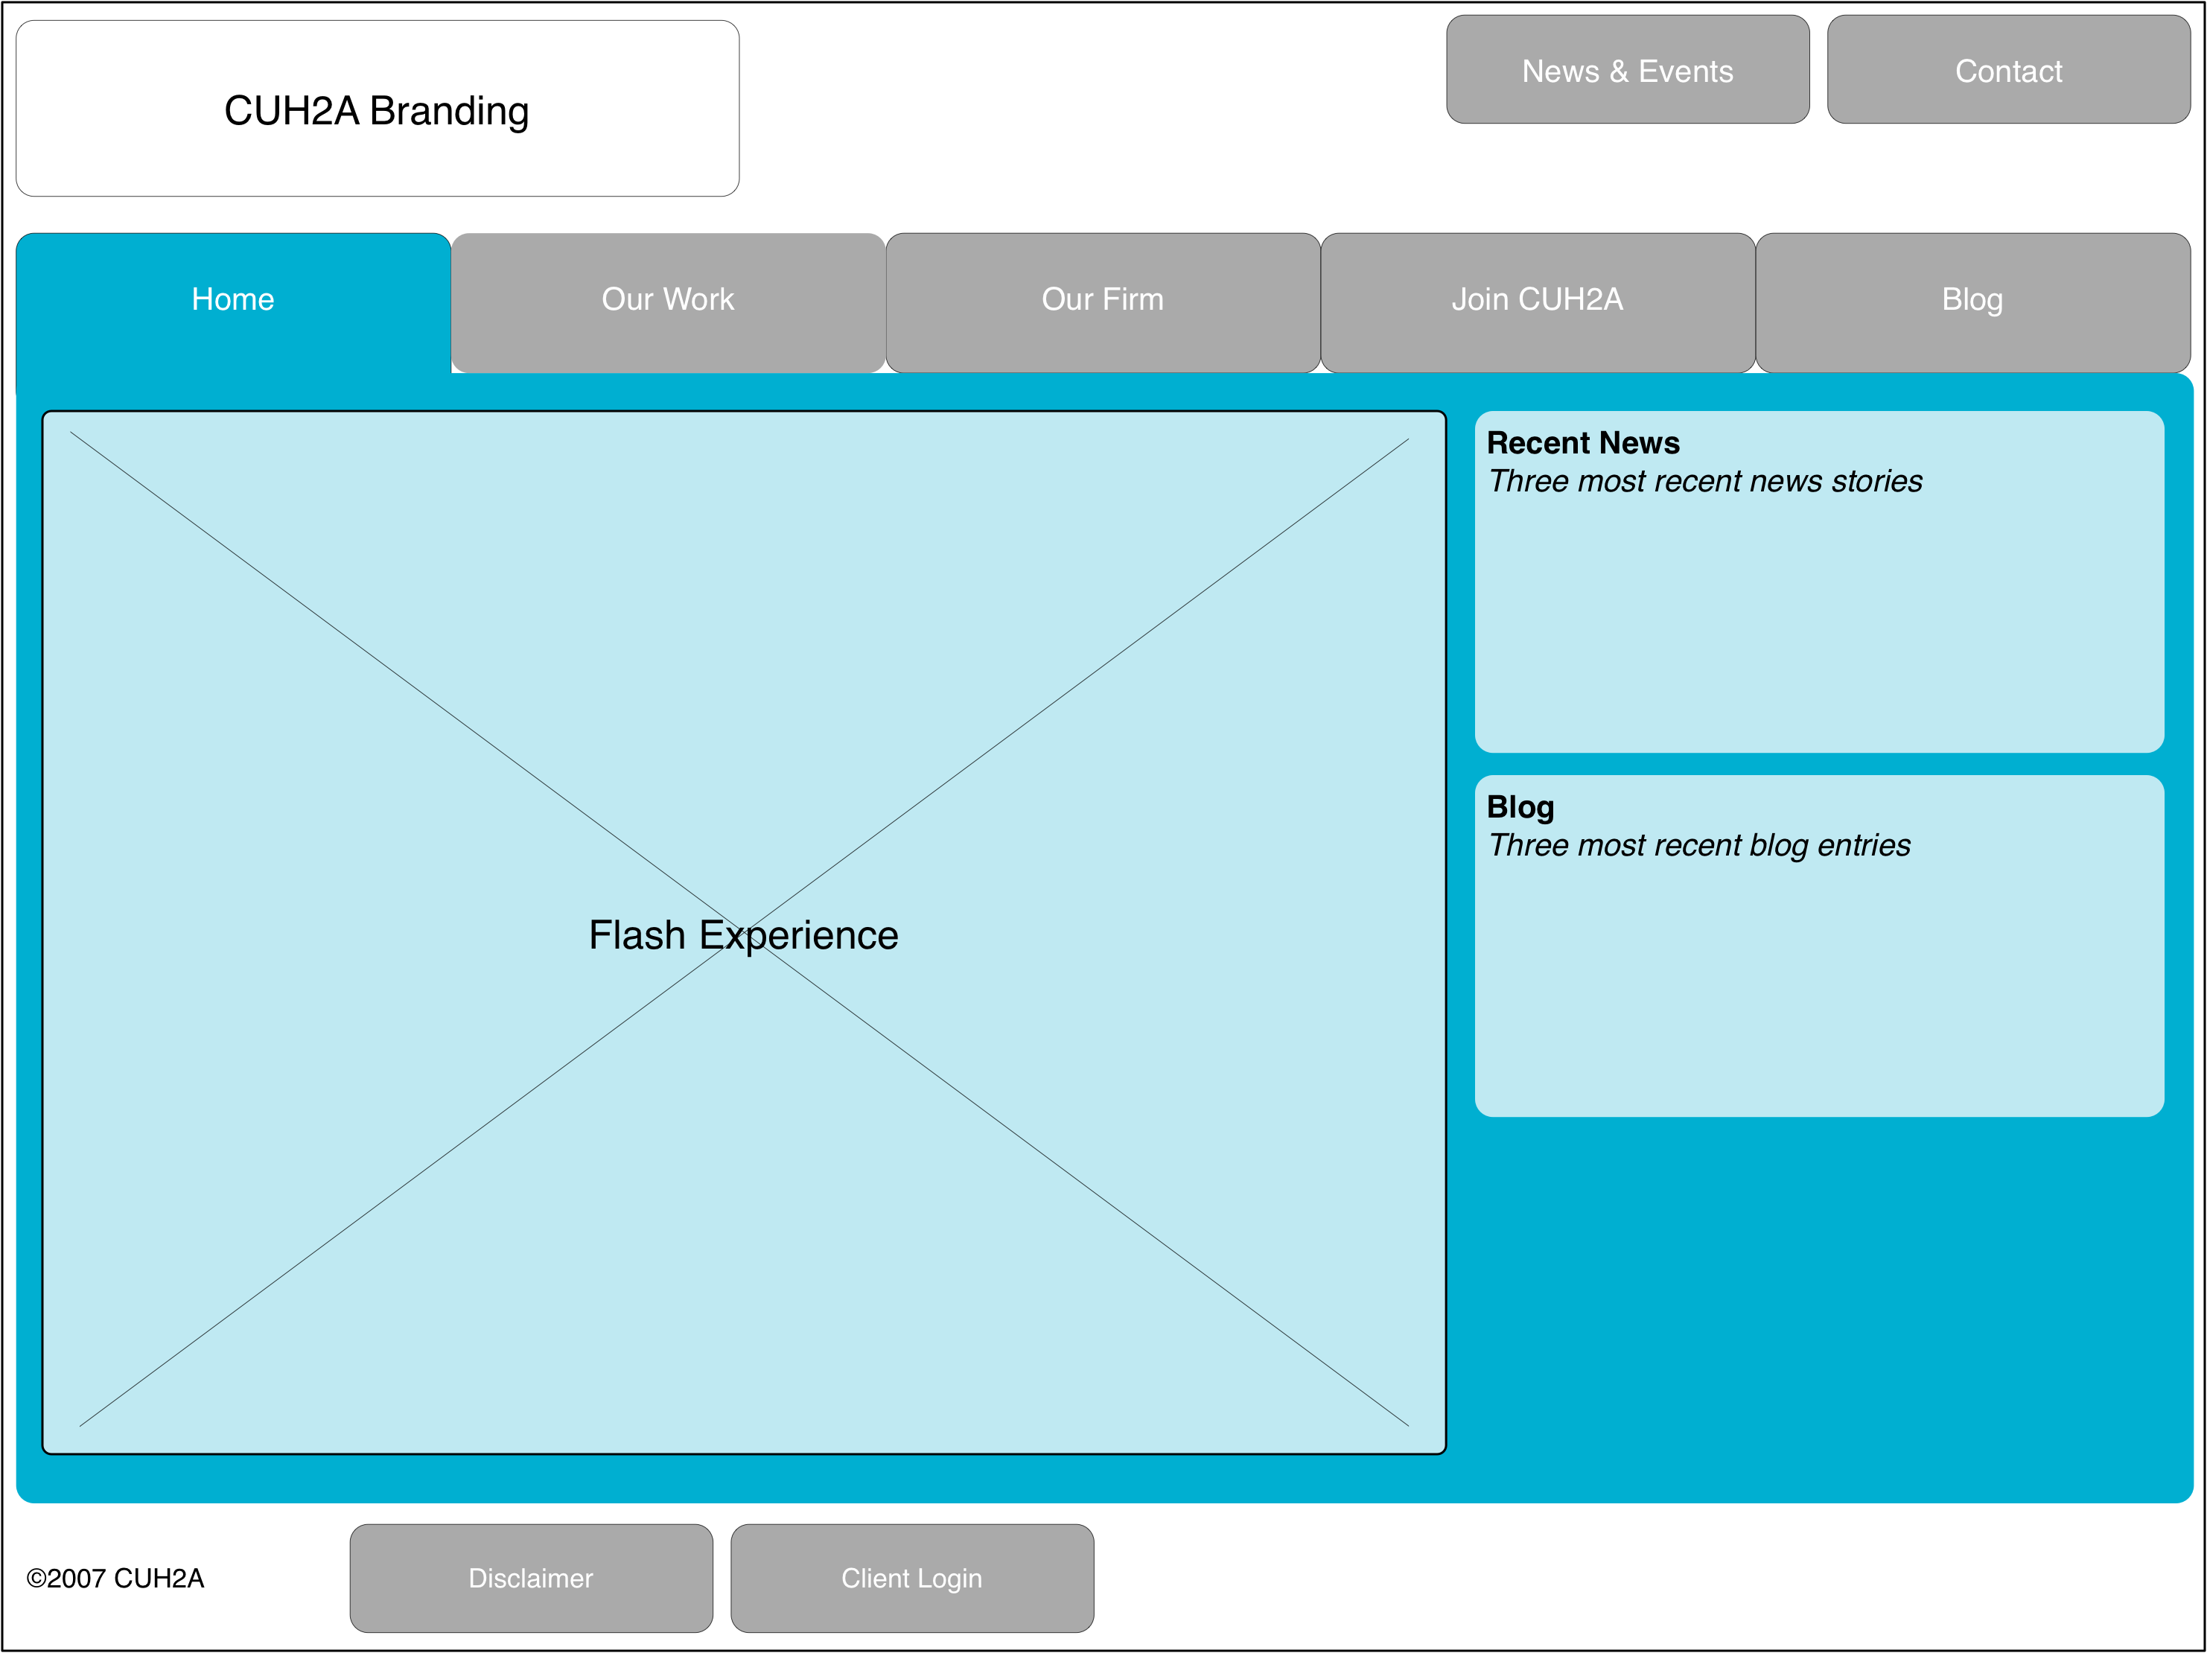Viewport: 2207px width, 1653px height.
Task: Click the CUH2A Branding logo
Action: pos(378,109)
